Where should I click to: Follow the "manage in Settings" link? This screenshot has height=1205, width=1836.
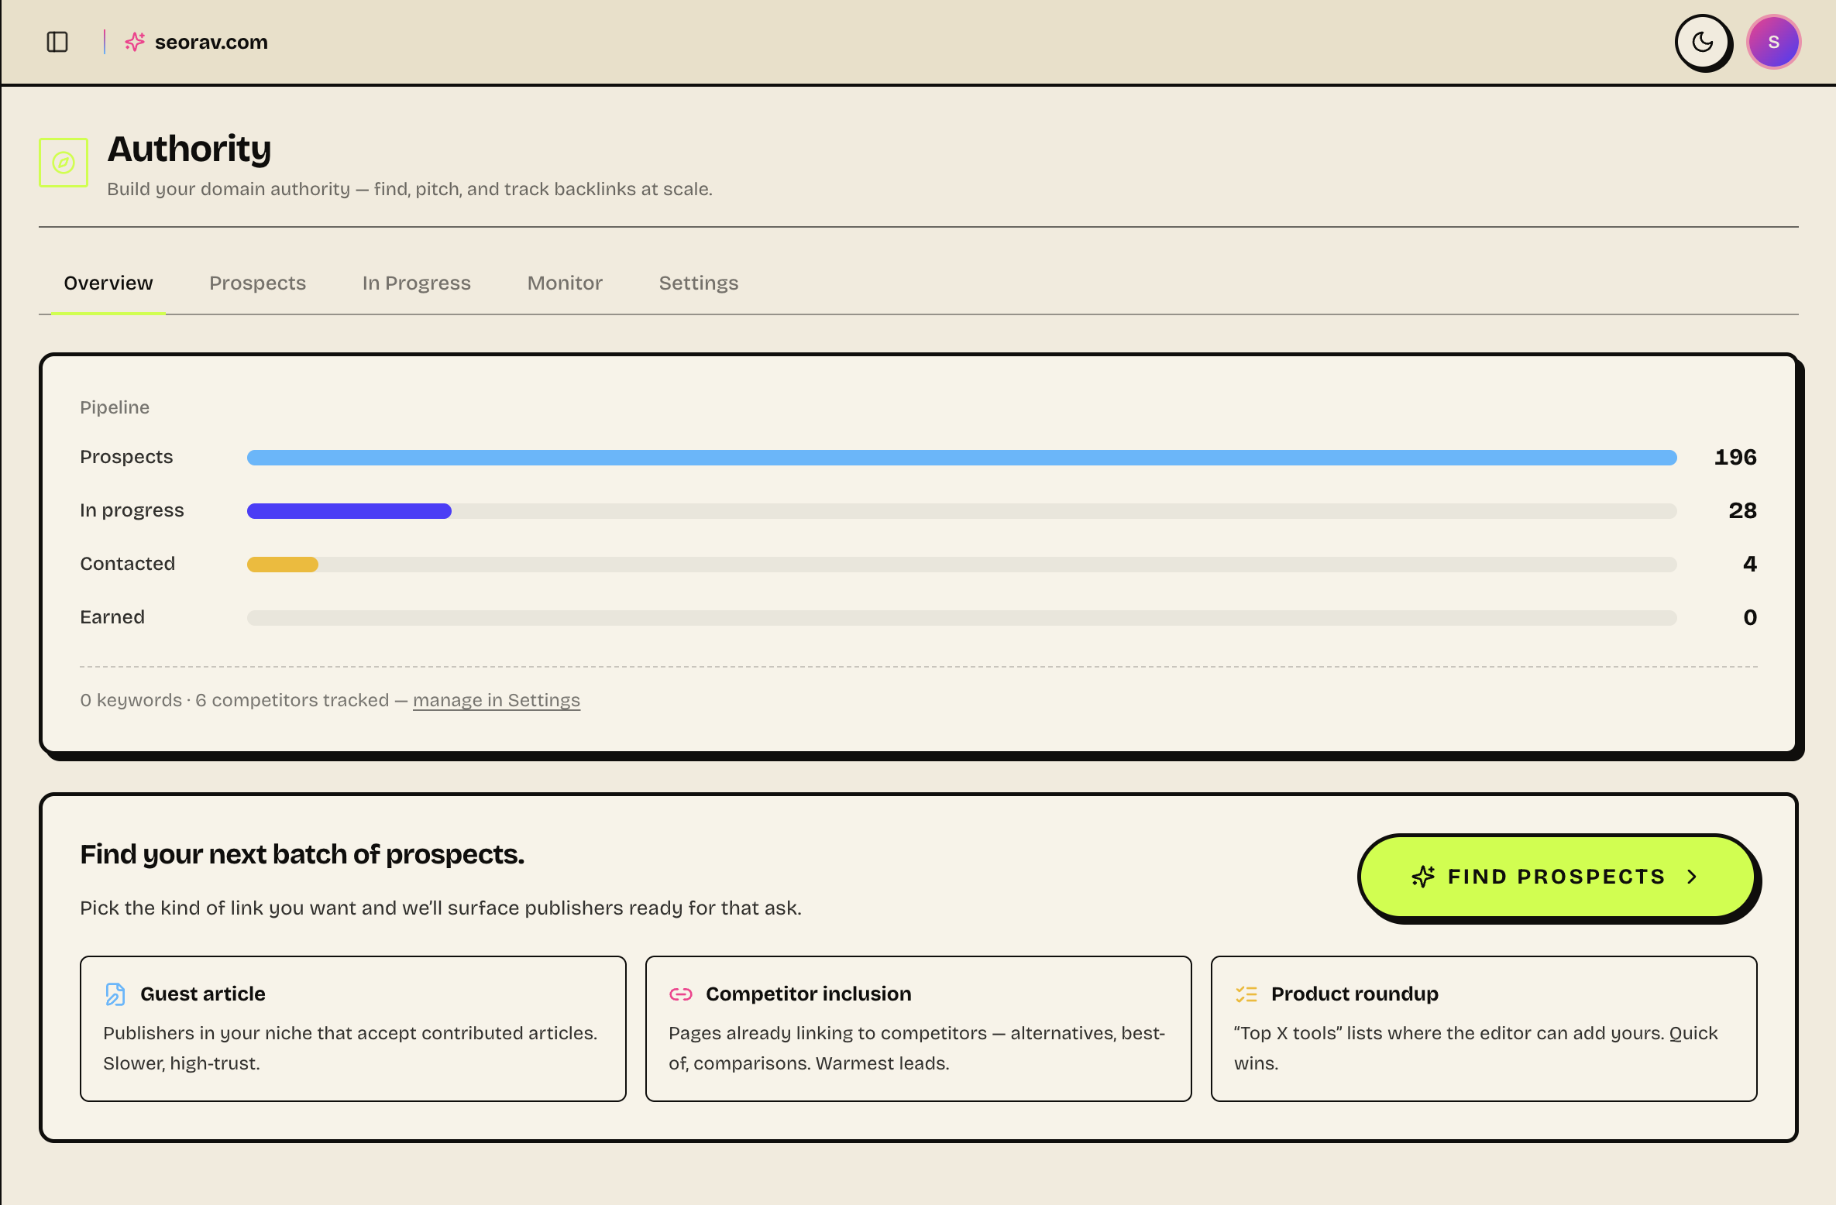pyautogui.click(x=497, y=700)
